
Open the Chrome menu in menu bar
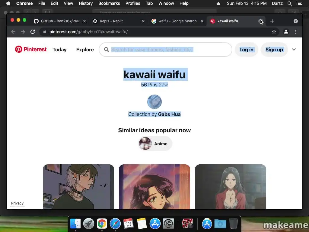[24, 3]
